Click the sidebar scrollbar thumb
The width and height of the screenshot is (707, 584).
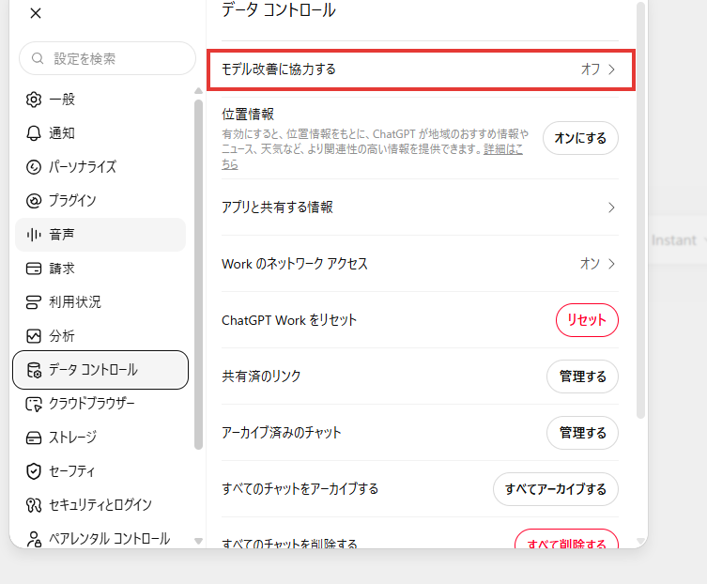pyautogui.click(x=198, y=275)
